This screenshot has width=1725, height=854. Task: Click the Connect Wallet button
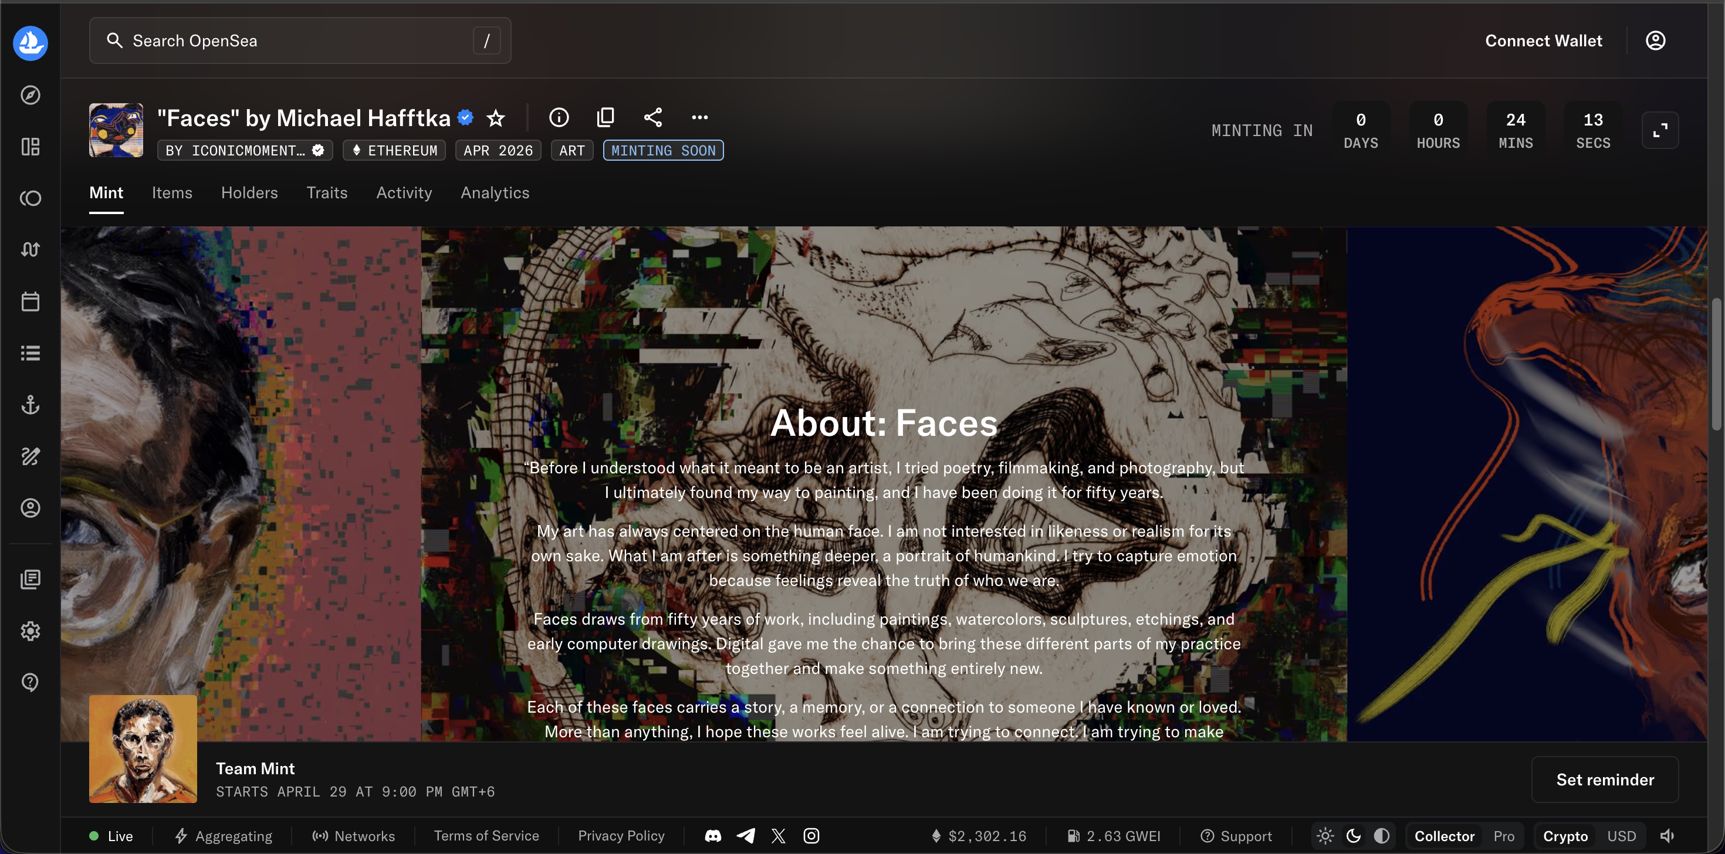(1544, 41)
